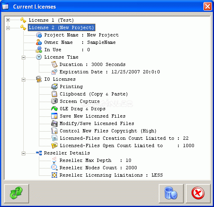
Task: Select the Expiration Date tree entry
Action: click(x=110, y=72)
